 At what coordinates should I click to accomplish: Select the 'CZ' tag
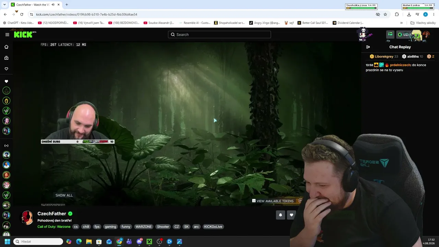pyautogui.click(x=177, y=227)
